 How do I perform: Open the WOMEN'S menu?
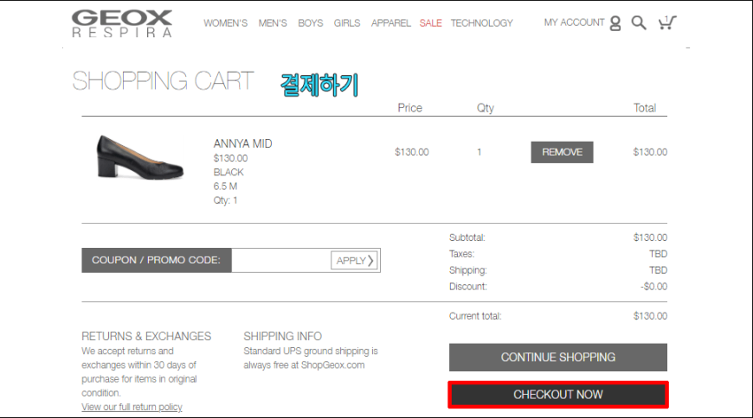[225, 23]
